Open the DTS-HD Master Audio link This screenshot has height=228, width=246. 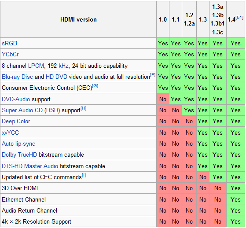coord(30,166)
